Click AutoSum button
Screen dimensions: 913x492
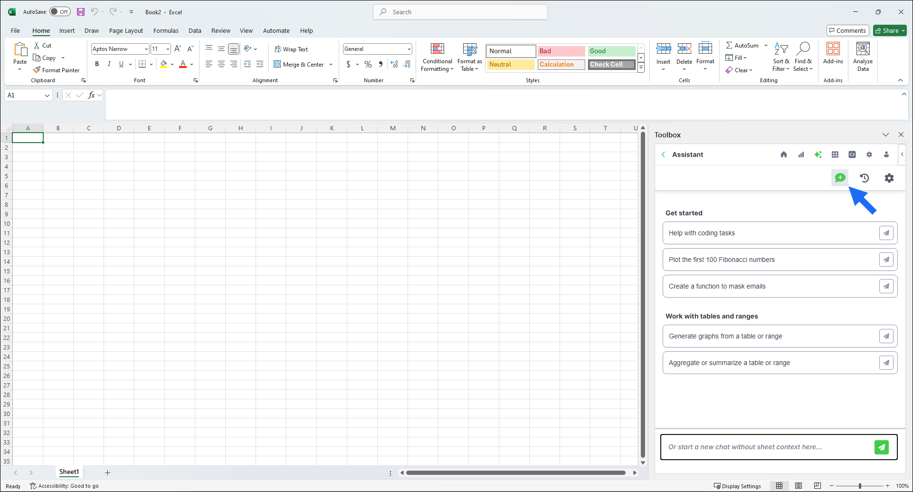pyautogui.click(x=742, y=46)
